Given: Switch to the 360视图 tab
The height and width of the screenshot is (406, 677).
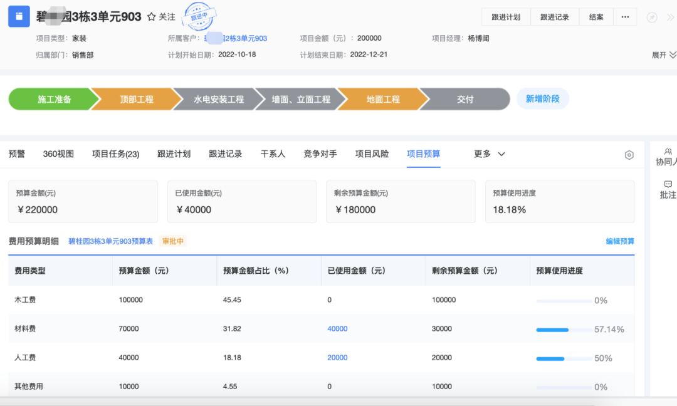Looking at the screenshot, I should 58,154.
